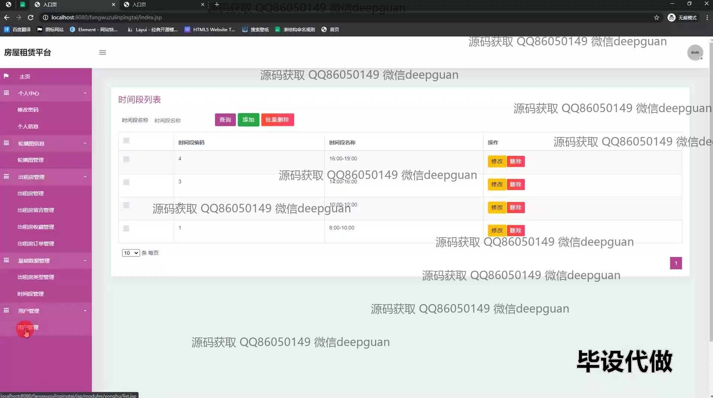Click the green 添加 button

[248, 120]
